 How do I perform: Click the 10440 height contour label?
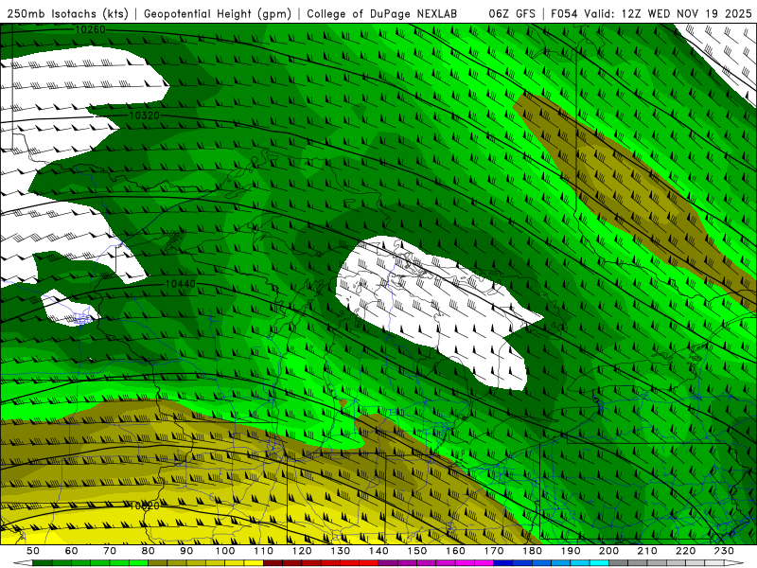[180, 284]
